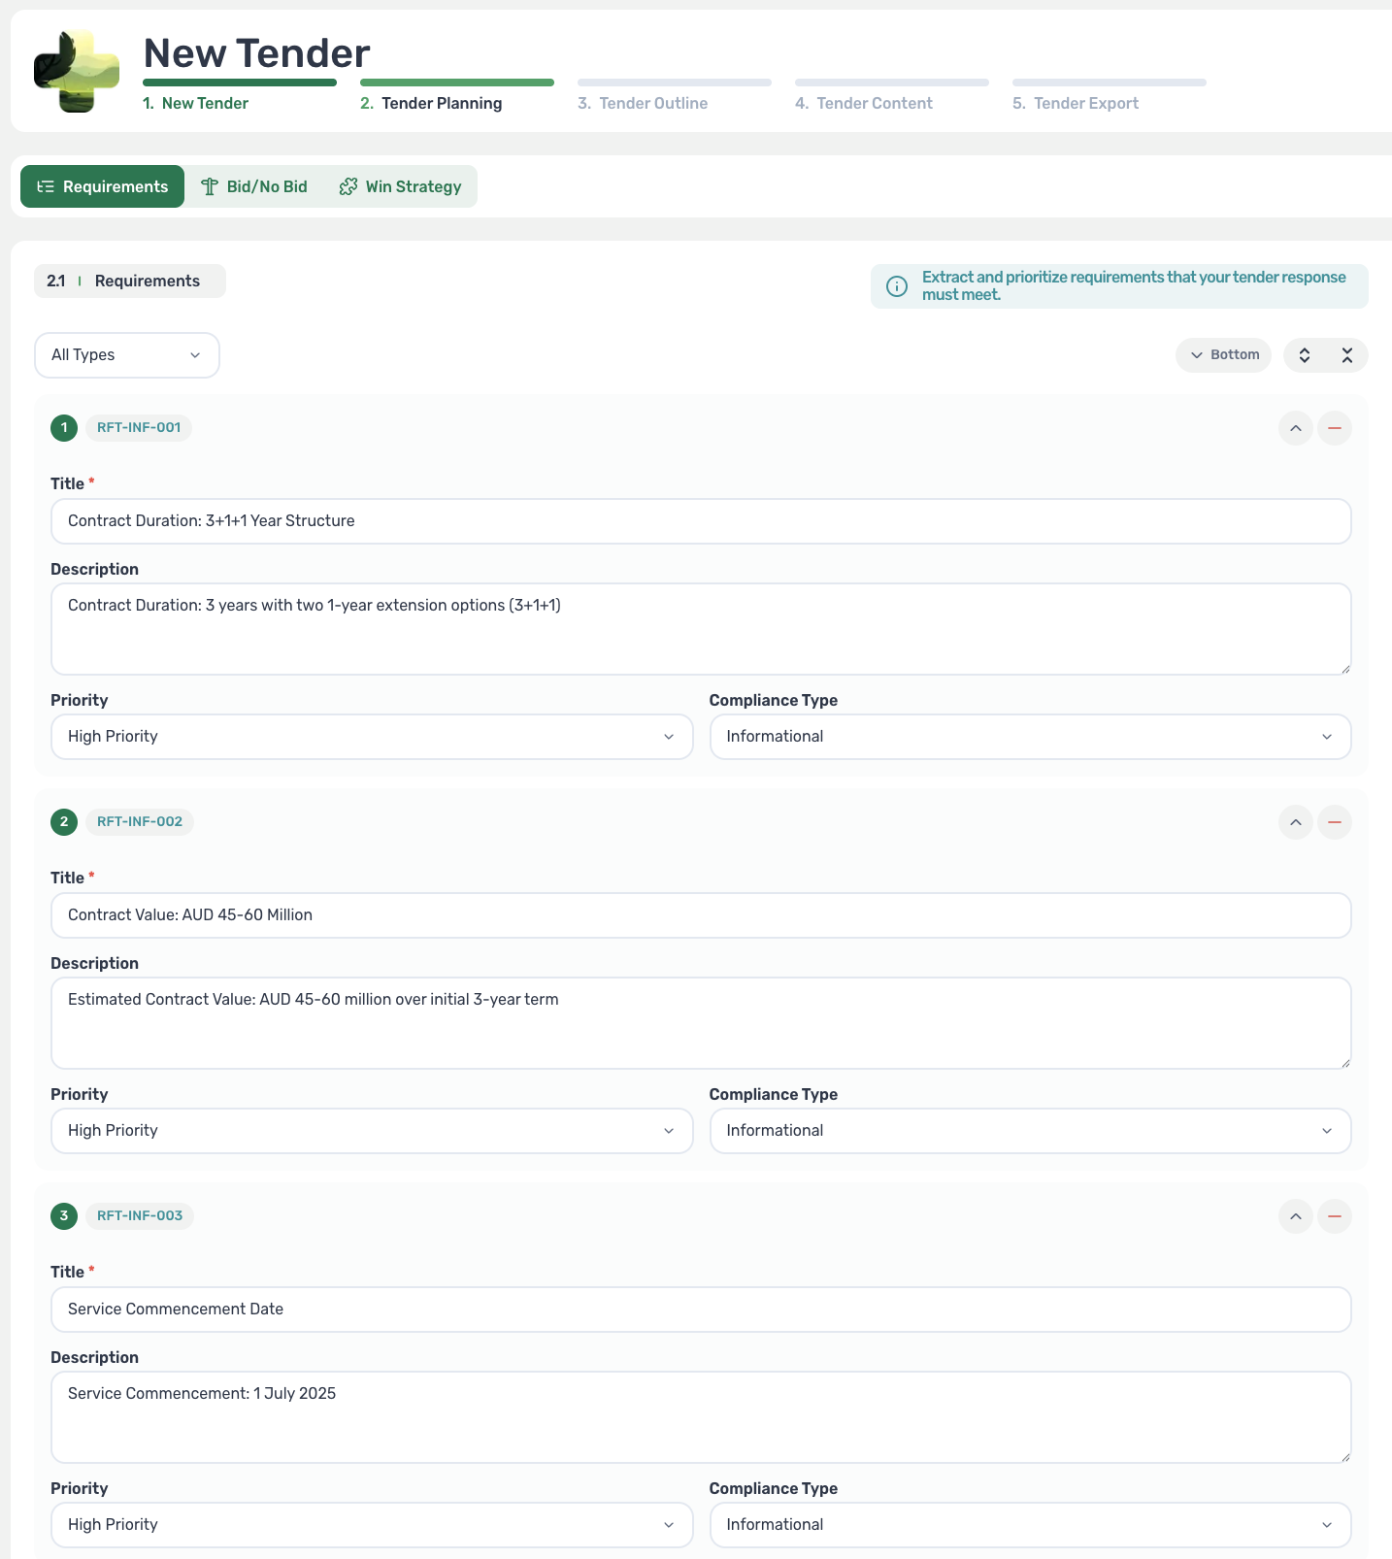The height and width of the screenshot is (1559, 1392).
Task: Click the progress bar above Tender Export
Action: tap(1110, 83)
